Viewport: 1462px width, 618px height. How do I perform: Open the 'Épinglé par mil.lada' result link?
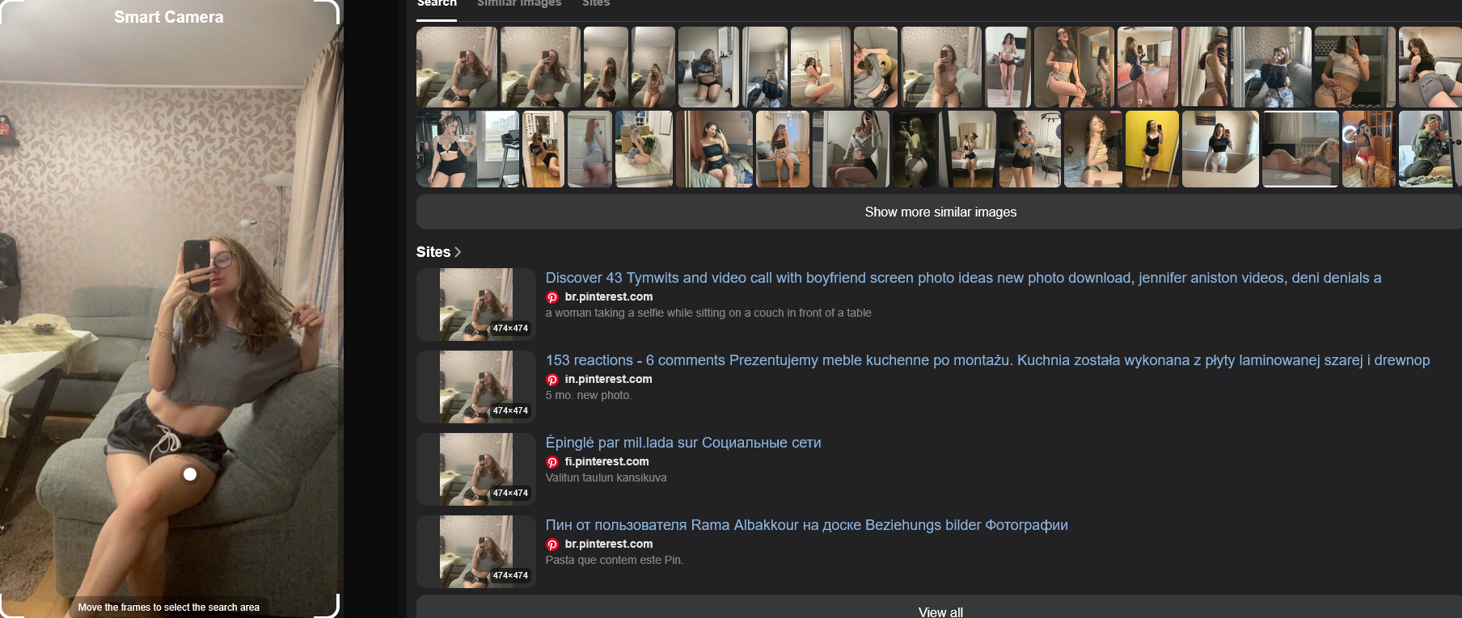coord(683,443)
